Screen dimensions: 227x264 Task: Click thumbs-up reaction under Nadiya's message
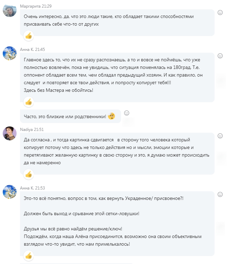click(29, 174)
